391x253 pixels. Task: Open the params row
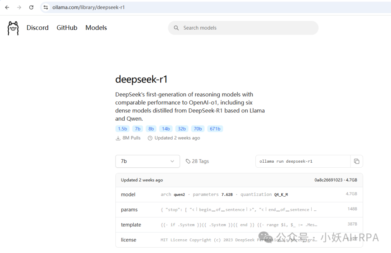[239, 210]
